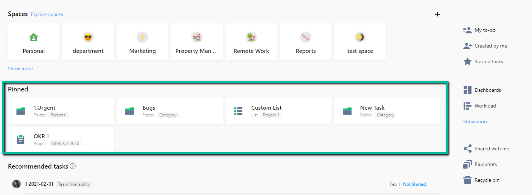Click the Starred tasks star icon

coord(467,61)
